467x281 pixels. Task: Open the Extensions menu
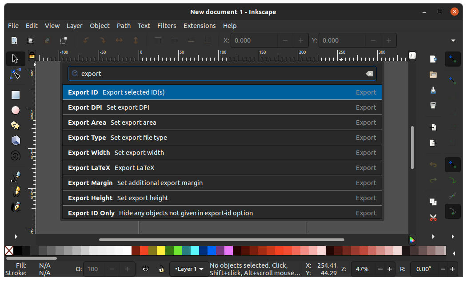[200, 26]
